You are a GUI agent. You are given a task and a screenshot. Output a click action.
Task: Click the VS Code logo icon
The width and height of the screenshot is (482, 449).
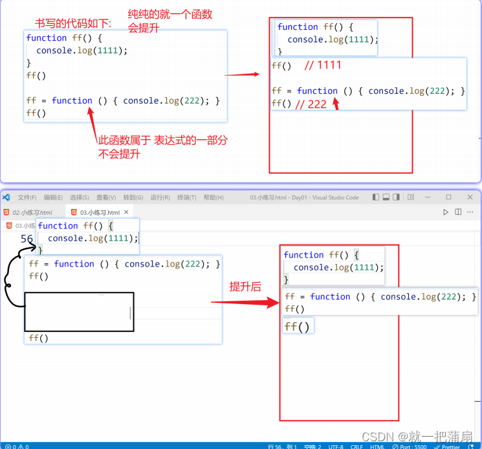[x=6, y=197]
